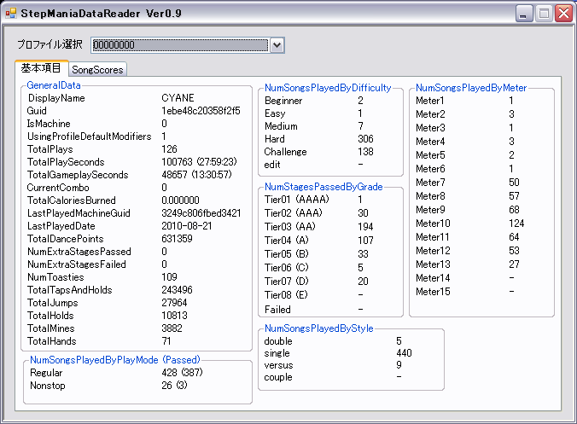The image size is (577, 424).
Task: Click the Medium difficulty label
Action: coord(281,126)
